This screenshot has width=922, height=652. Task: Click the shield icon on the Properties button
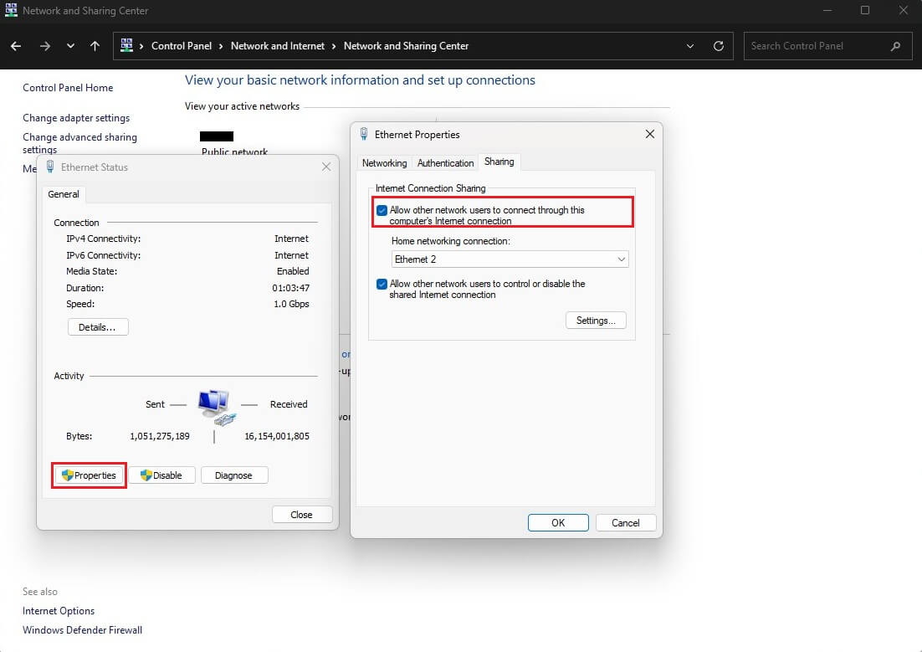[x=65, y=475]
